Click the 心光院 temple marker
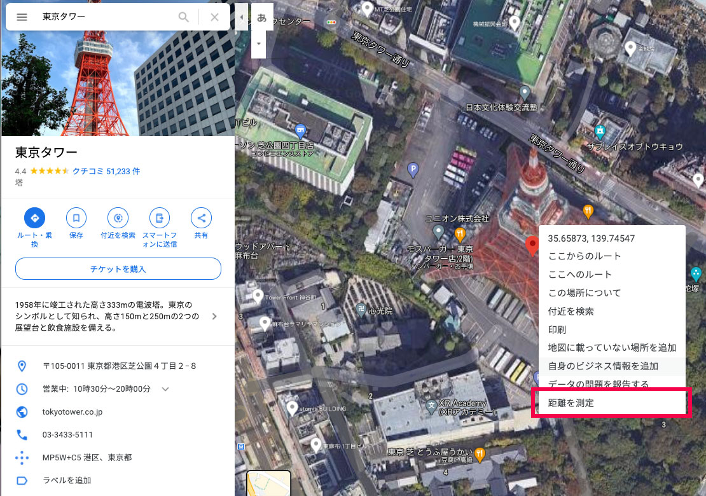Image resolution: width=706 pixels, height=496 pixels. tap(360, 309)
